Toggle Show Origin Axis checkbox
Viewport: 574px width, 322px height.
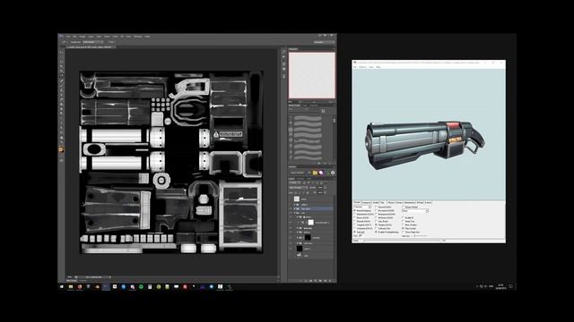click(403, 232)
